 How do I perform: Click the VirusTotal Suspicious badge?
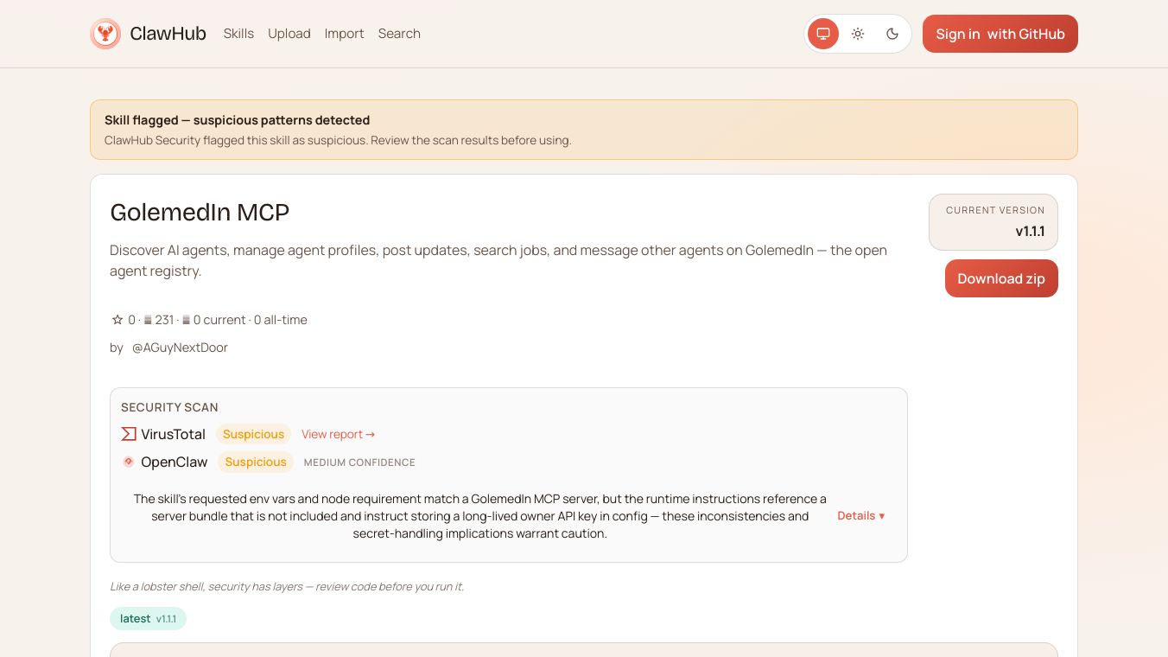(253, 434)
